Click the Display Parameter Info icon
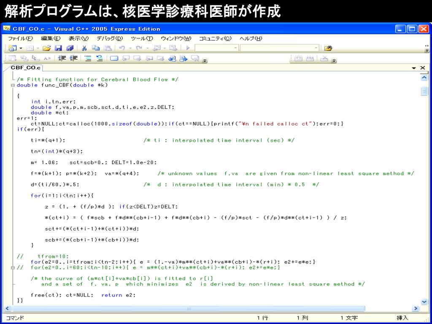 click(24, 58)
